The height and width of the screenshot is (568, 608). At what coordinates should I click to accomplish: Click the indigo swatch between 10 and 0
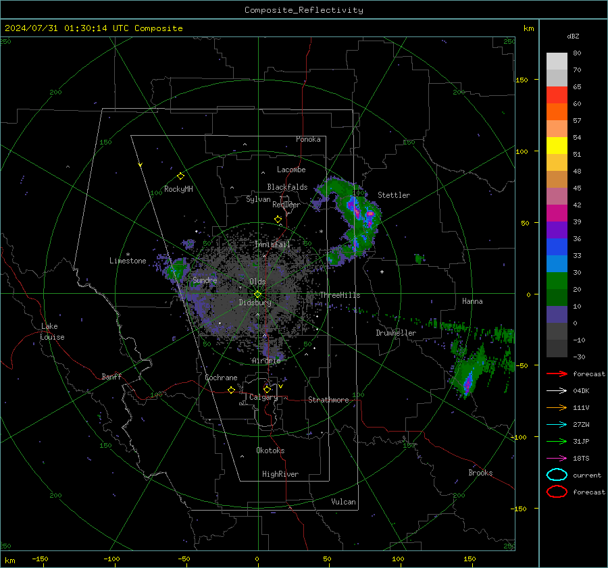pos(557,314)
